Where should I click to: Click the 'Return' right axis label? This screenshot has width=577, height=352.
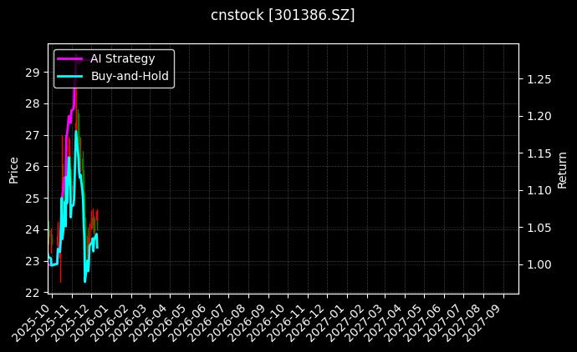tap(562, 170)
